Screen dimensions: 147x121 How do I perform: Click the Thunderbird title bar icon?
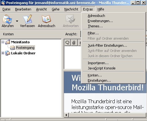click(3, 3)
